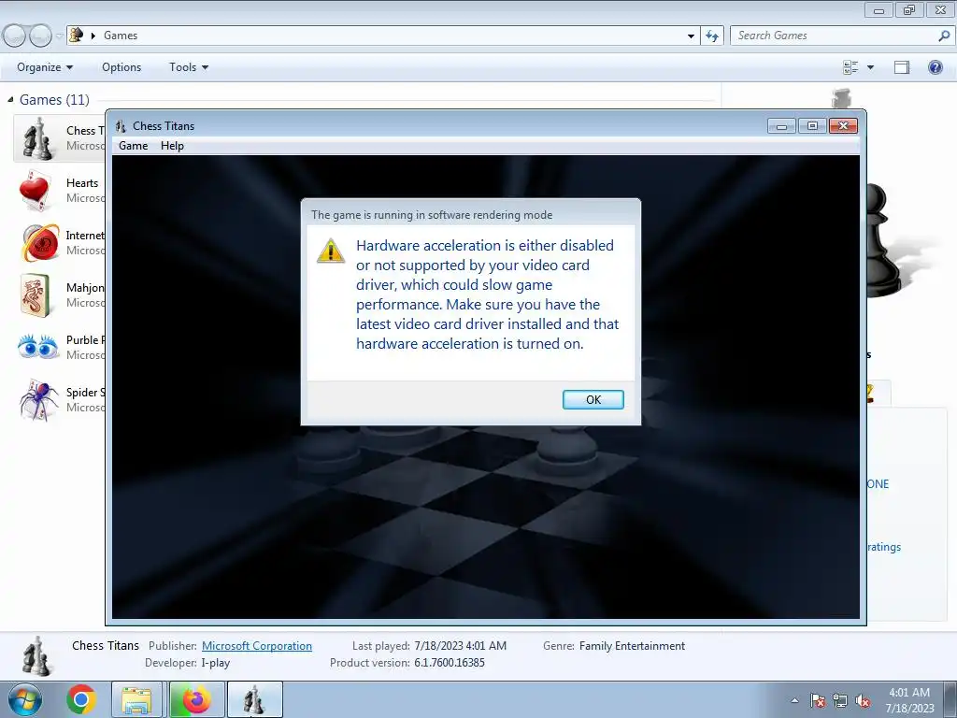Click the Chess Titans taskbar button

[254, 699]
